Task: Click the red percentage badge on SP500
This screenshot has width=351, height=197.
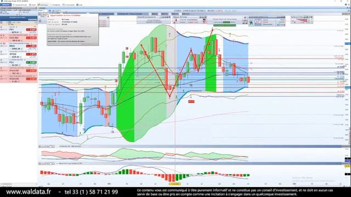Action: (31, 54)
